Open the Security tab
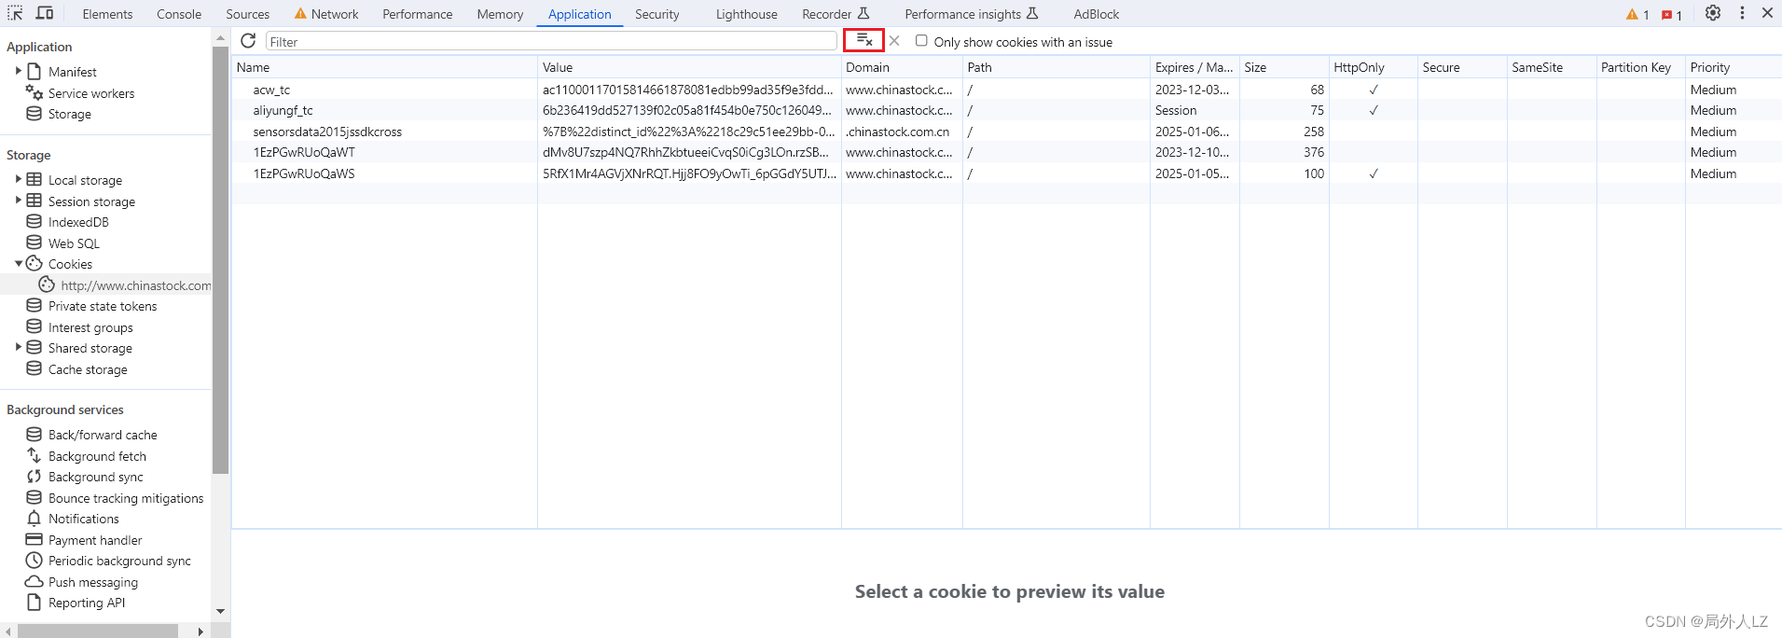1782x638 pixels. click(x=657, y=14)
